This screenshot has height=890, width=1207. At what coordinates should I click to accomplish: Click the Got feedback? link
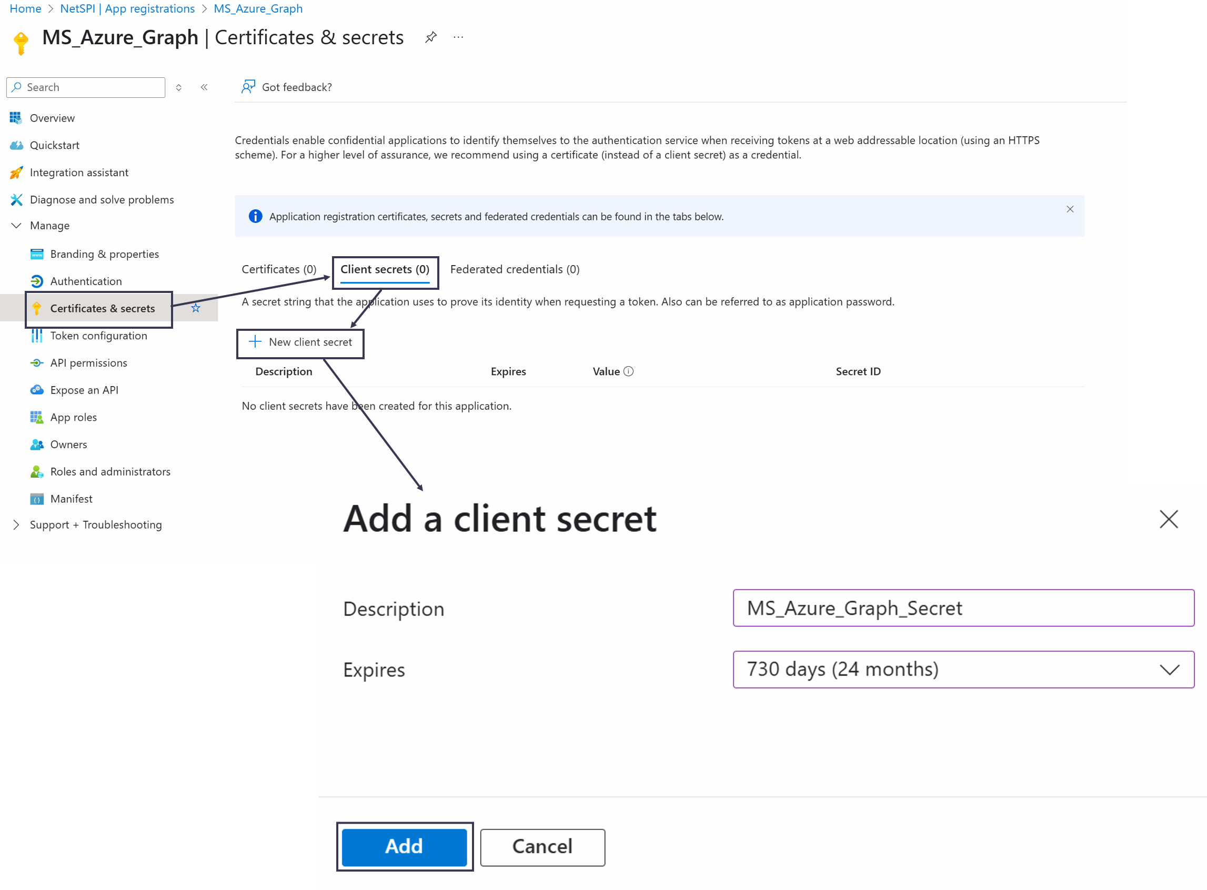tap(297, 87)
